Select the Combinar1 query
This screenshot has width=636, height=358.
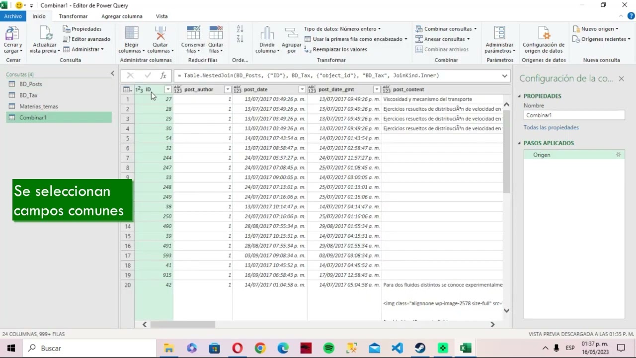tap(59, 117)
